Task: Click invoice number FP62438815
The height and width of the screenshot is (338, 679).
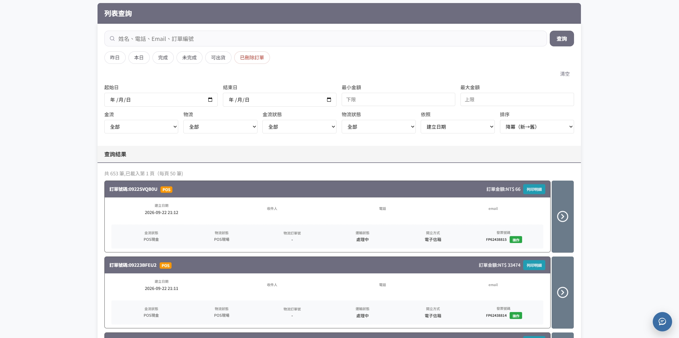Action: tap(496, 239)
